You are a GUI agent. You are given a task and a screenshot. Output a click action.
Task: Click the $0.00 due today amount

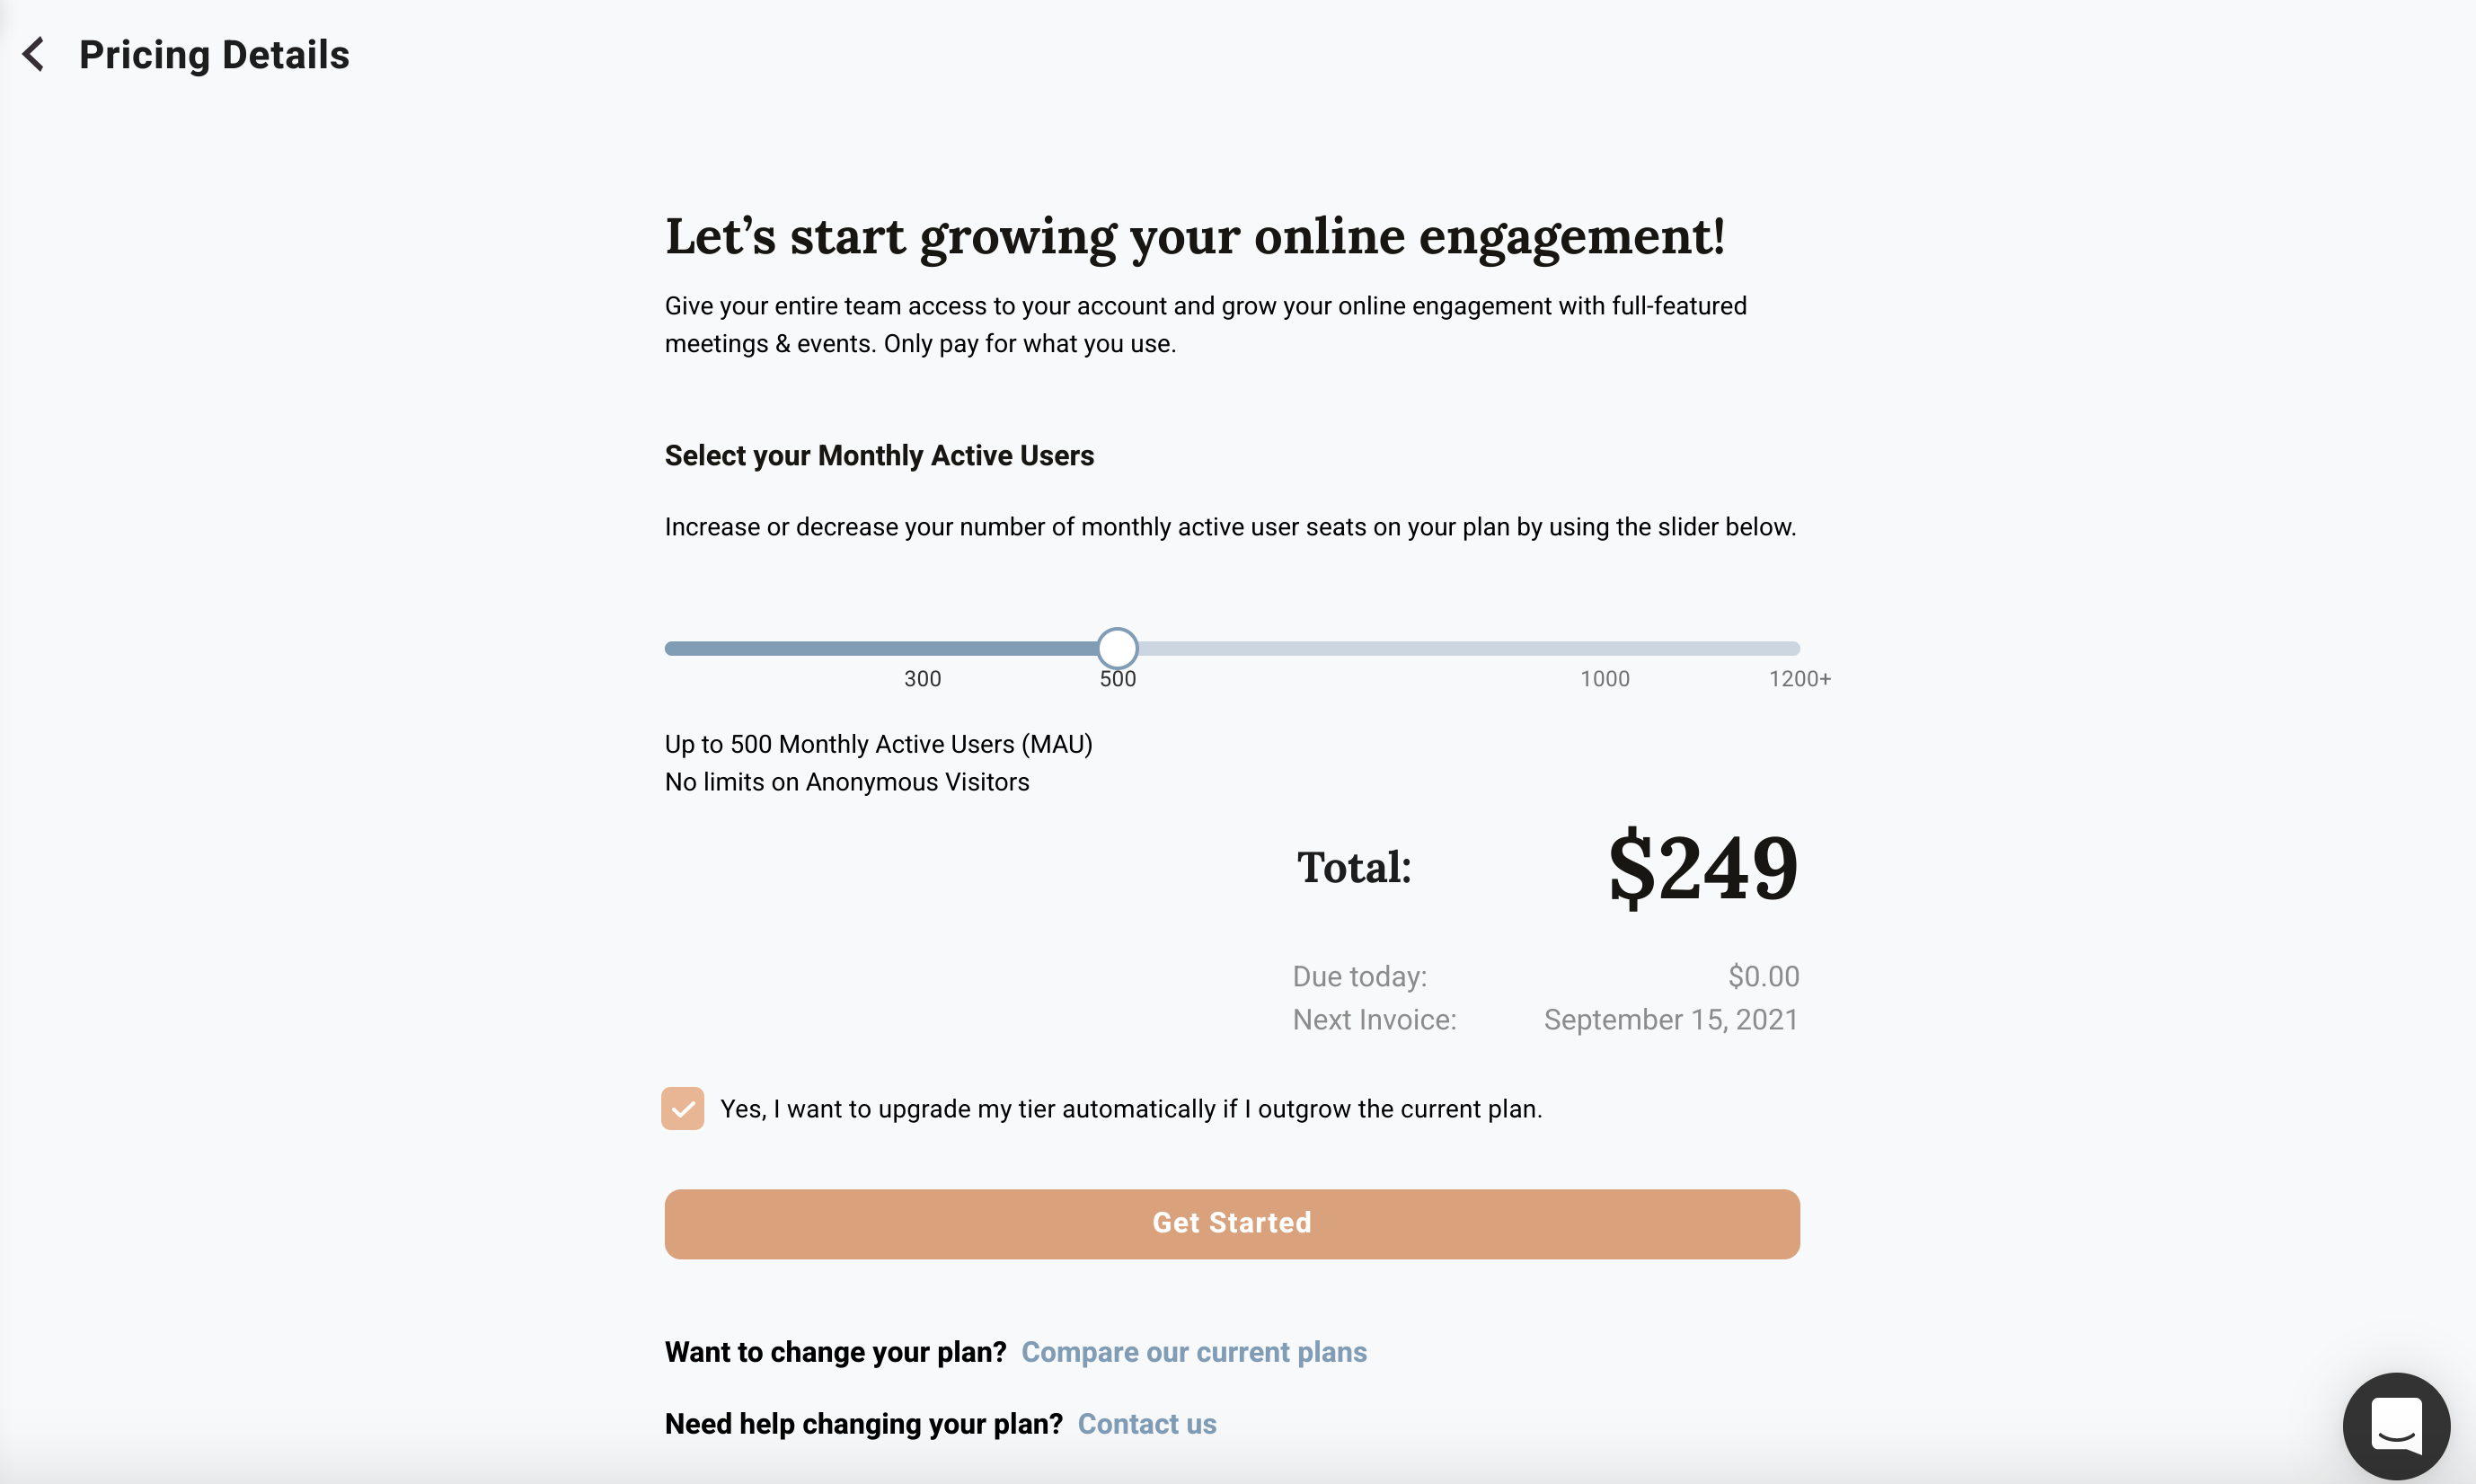tap(1763, 976)
